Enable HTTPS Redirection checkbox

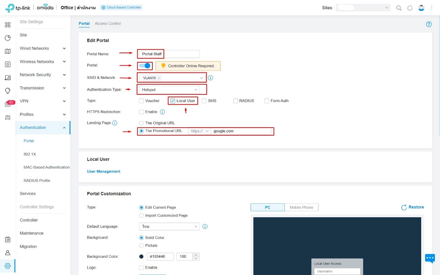(141, 112)
